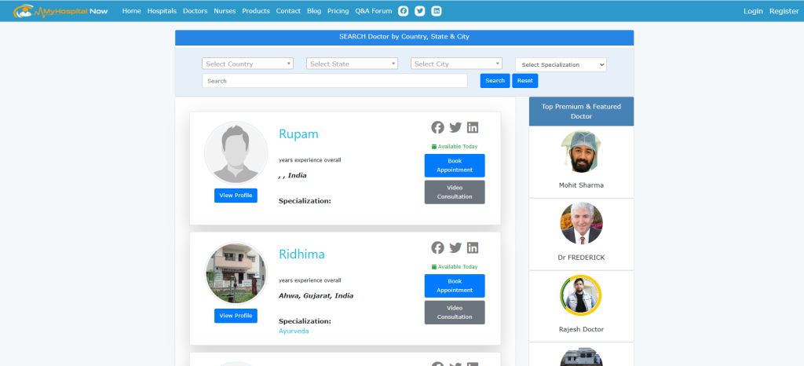The image size is (804, 366).
Task: Open the Blog menu item
Action: pos(314,11)
